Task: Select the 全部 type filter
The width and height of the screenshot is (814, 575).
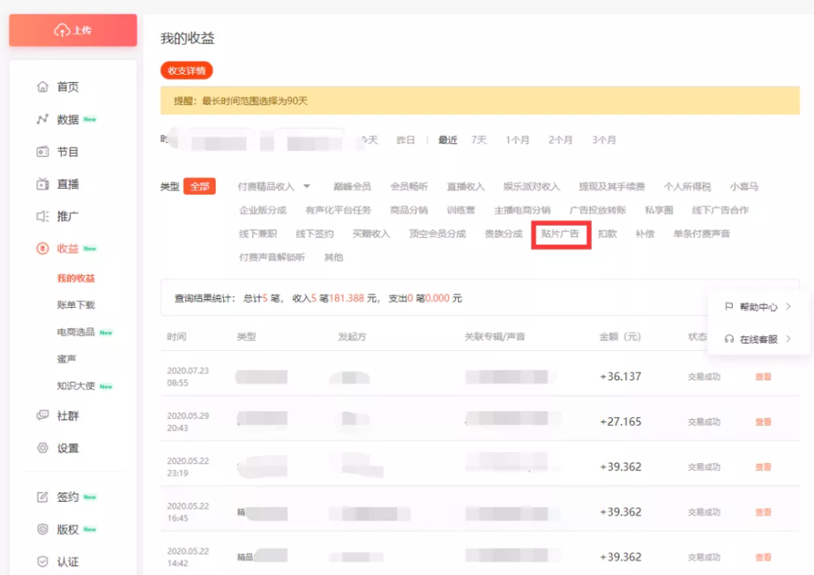Action: (199, 187)
